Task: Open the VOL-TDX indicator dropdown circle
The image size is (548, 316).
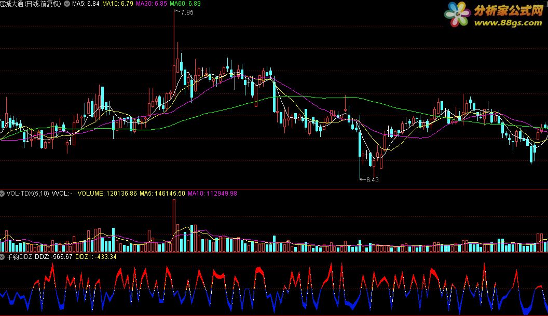Action: (2, 194)
